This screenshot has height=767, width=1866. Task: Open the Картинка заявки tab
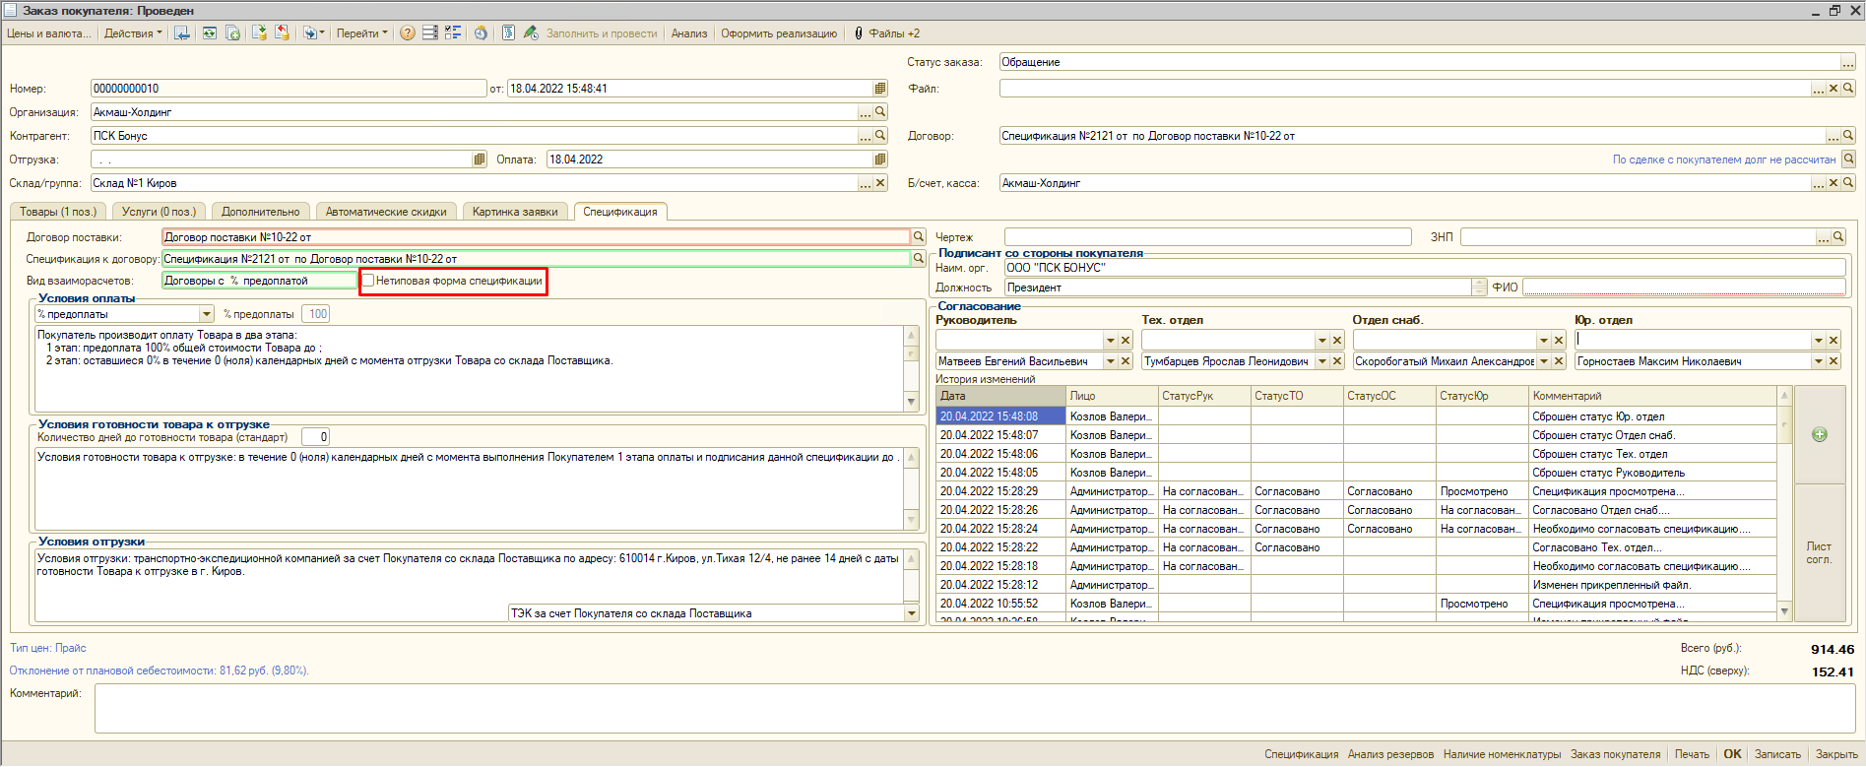515,212
